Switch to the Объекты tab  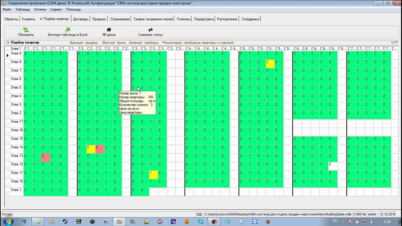11,19
